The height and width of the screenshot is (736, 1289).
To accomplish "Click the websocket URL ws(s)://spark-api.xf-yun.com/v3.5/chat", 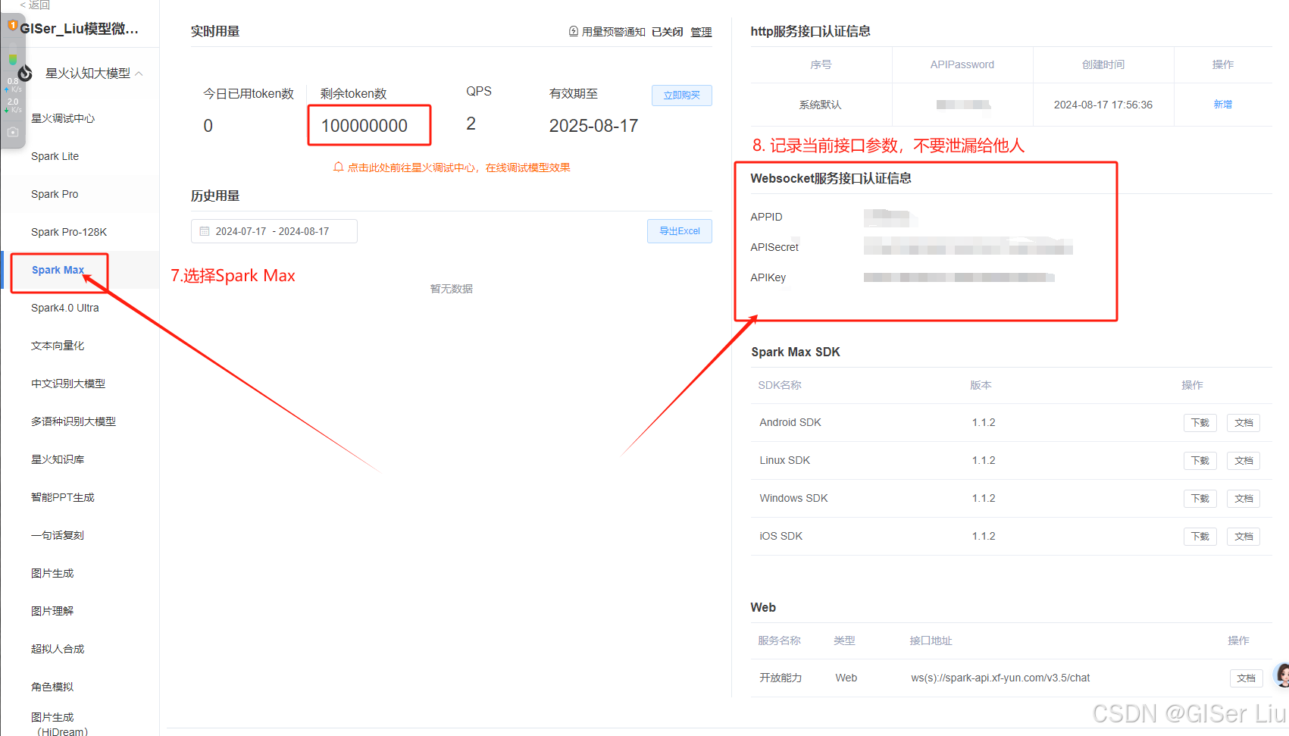I will (1000, 678).
